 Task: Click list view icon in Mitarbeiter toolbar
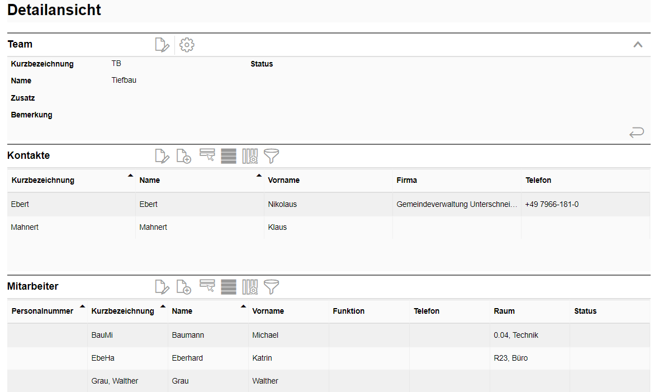coord(228,287)
